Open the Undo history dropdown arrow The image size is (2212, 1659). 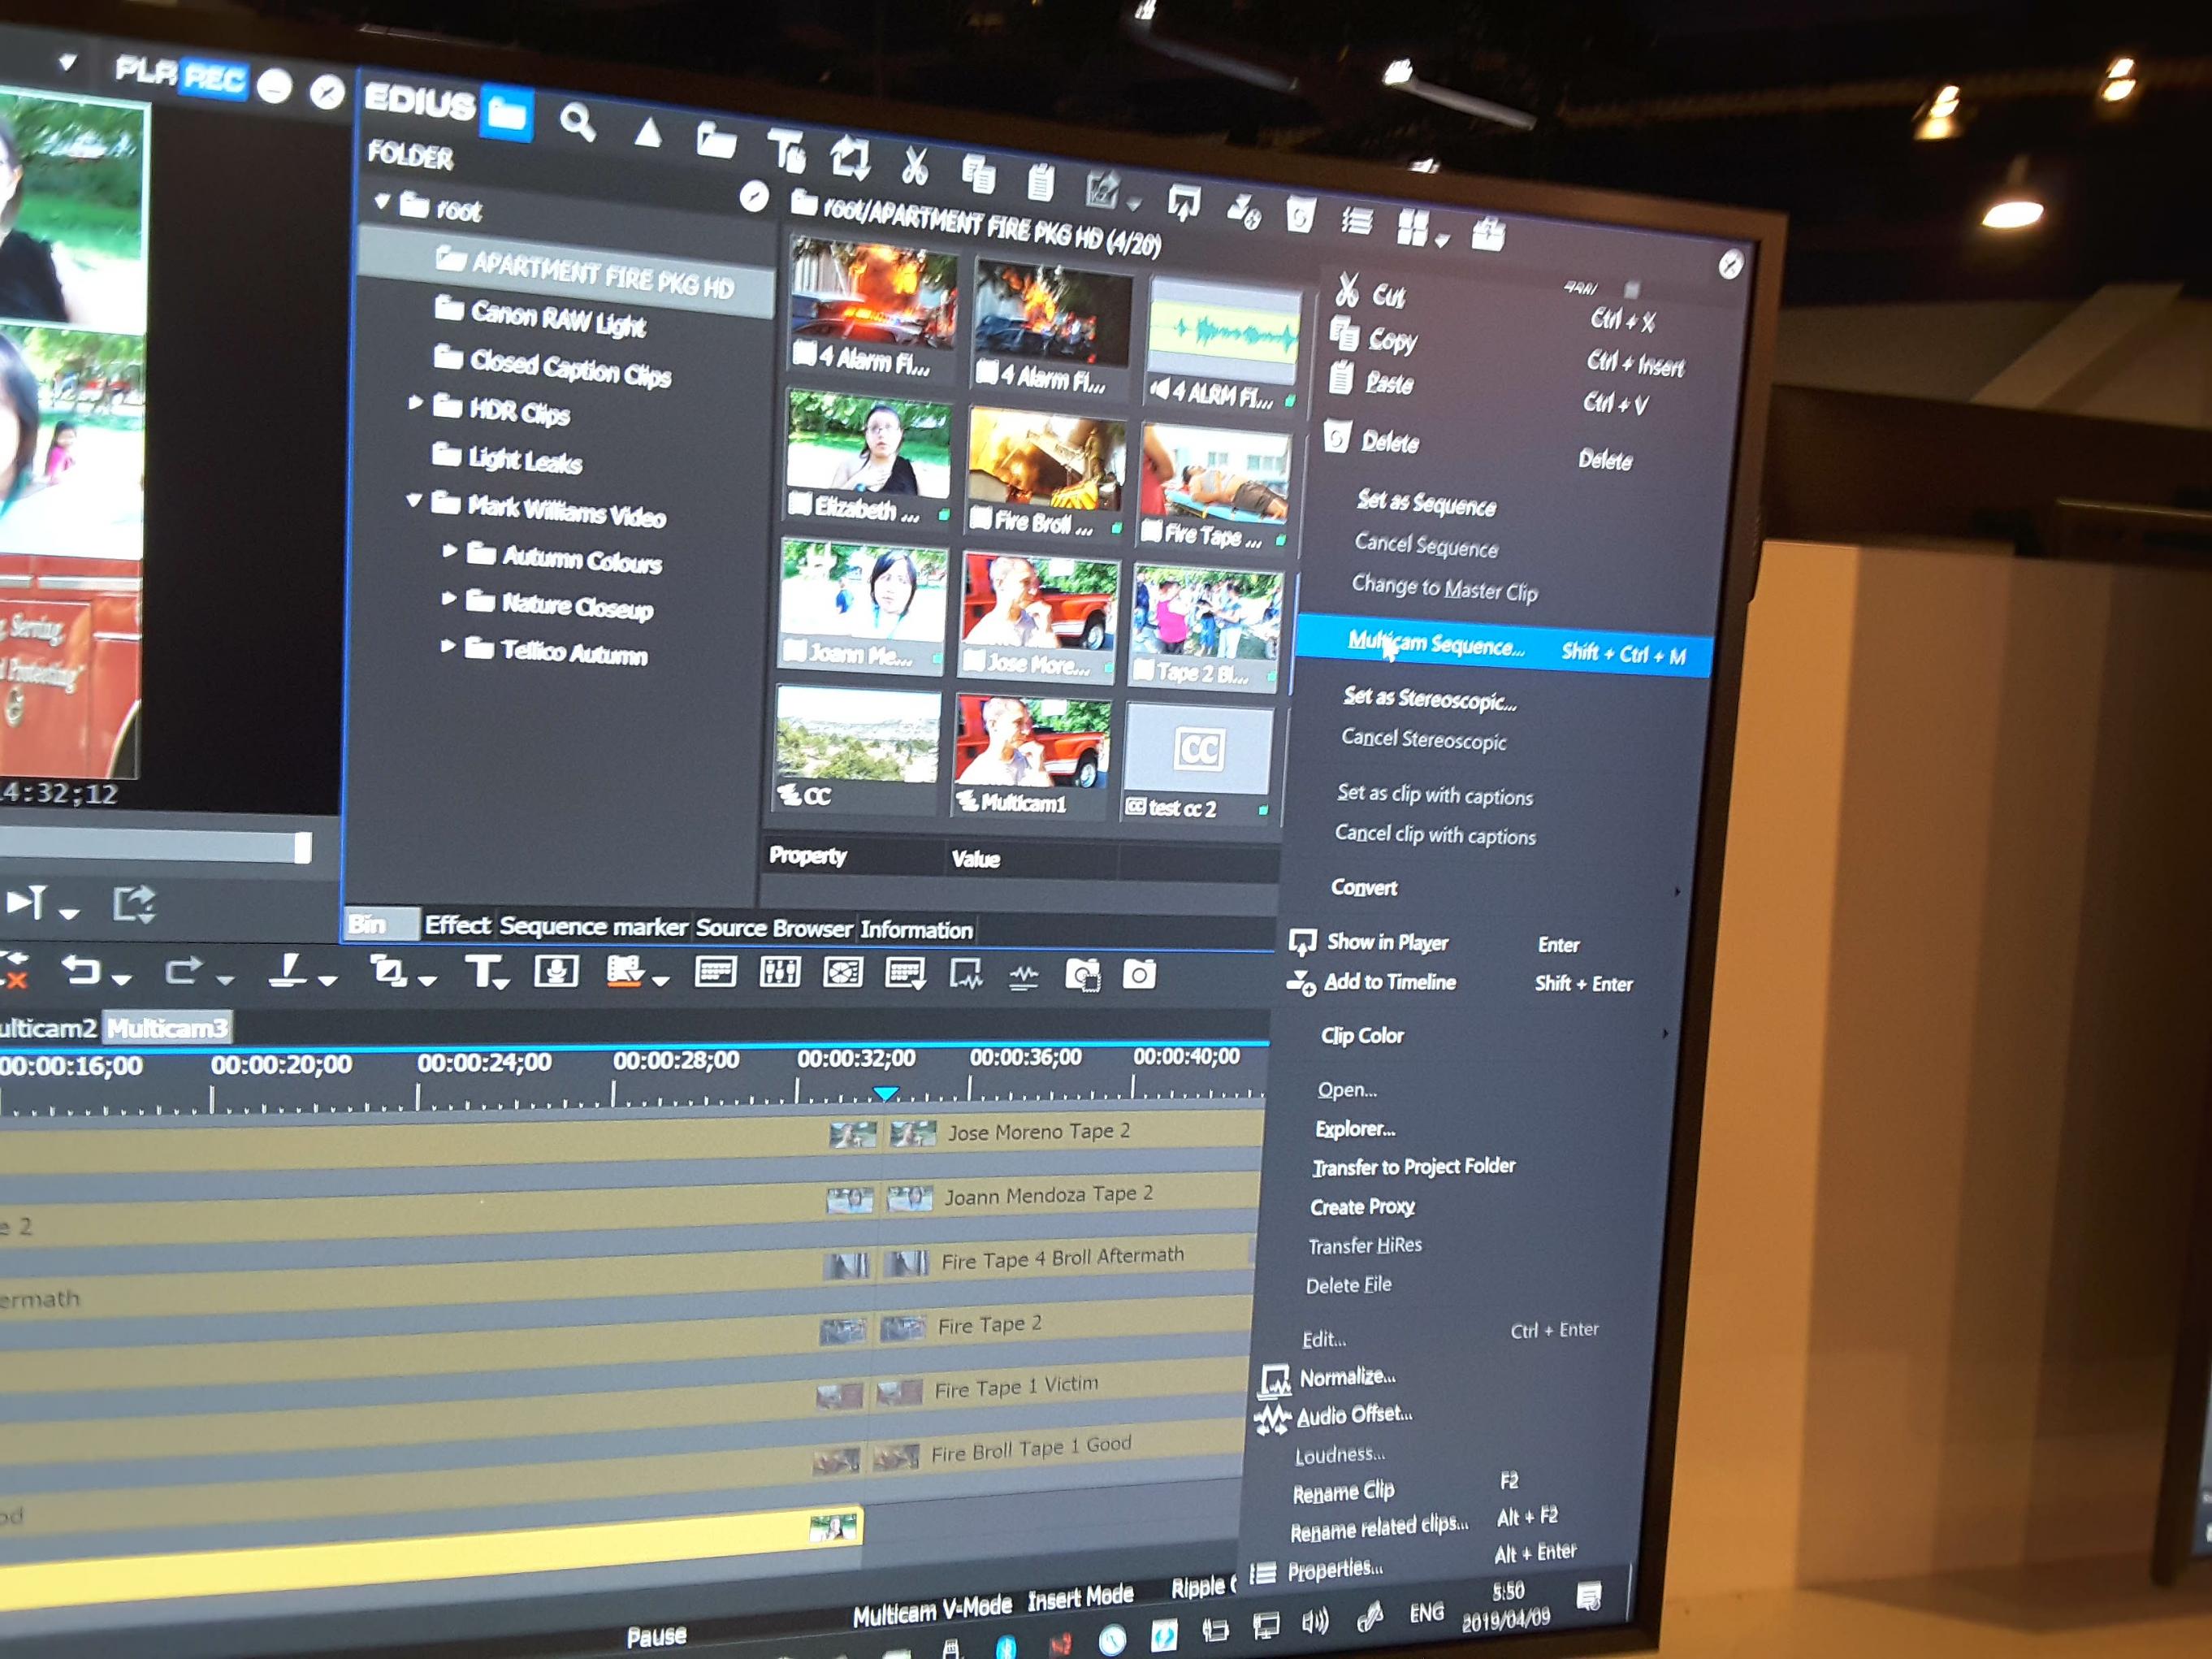tap(122, 980)
